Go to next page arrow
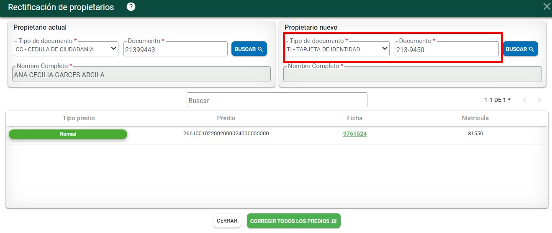 pos(539,100)
